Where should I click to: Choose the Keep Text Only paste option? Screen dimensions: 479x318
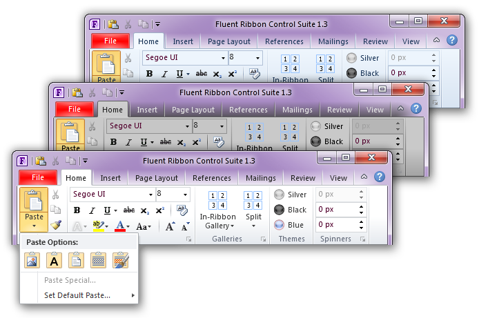click(54, 260)
